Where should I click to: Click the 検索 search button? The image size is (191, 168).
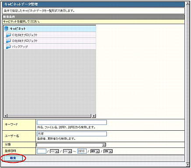[x=13, y=158]
